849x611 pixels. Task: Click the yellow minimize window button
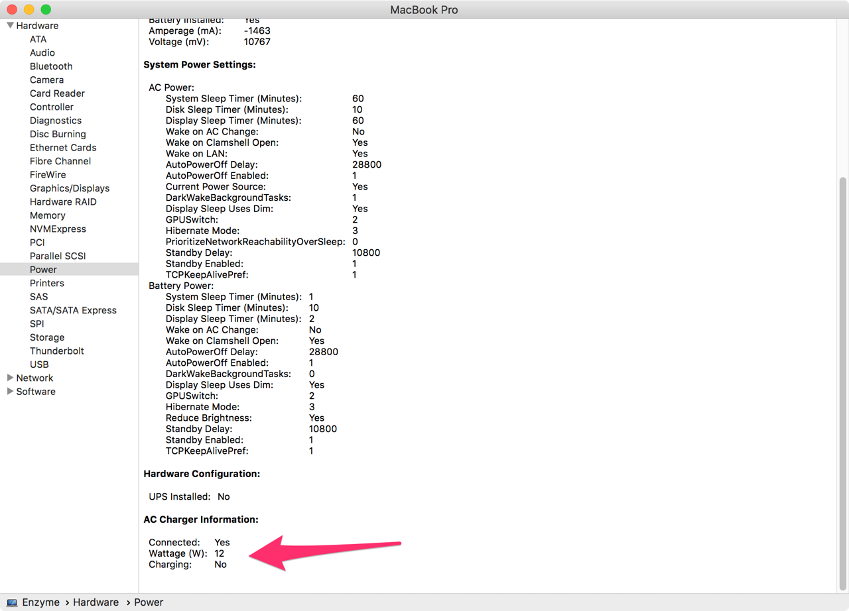tap(29, 9)
